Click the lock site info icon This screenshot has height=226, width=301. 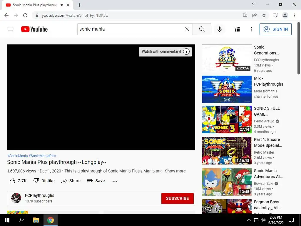click(37, 15)
